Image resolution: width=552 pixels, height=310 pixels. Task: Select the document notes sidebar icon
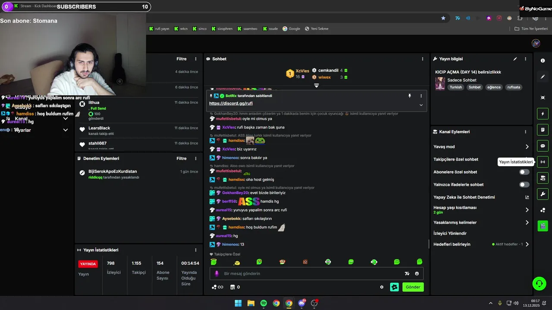click(x=543, y=130)
